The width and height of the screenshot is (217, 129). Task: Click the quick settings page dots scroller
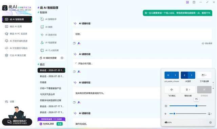click(x=213, y=85)
